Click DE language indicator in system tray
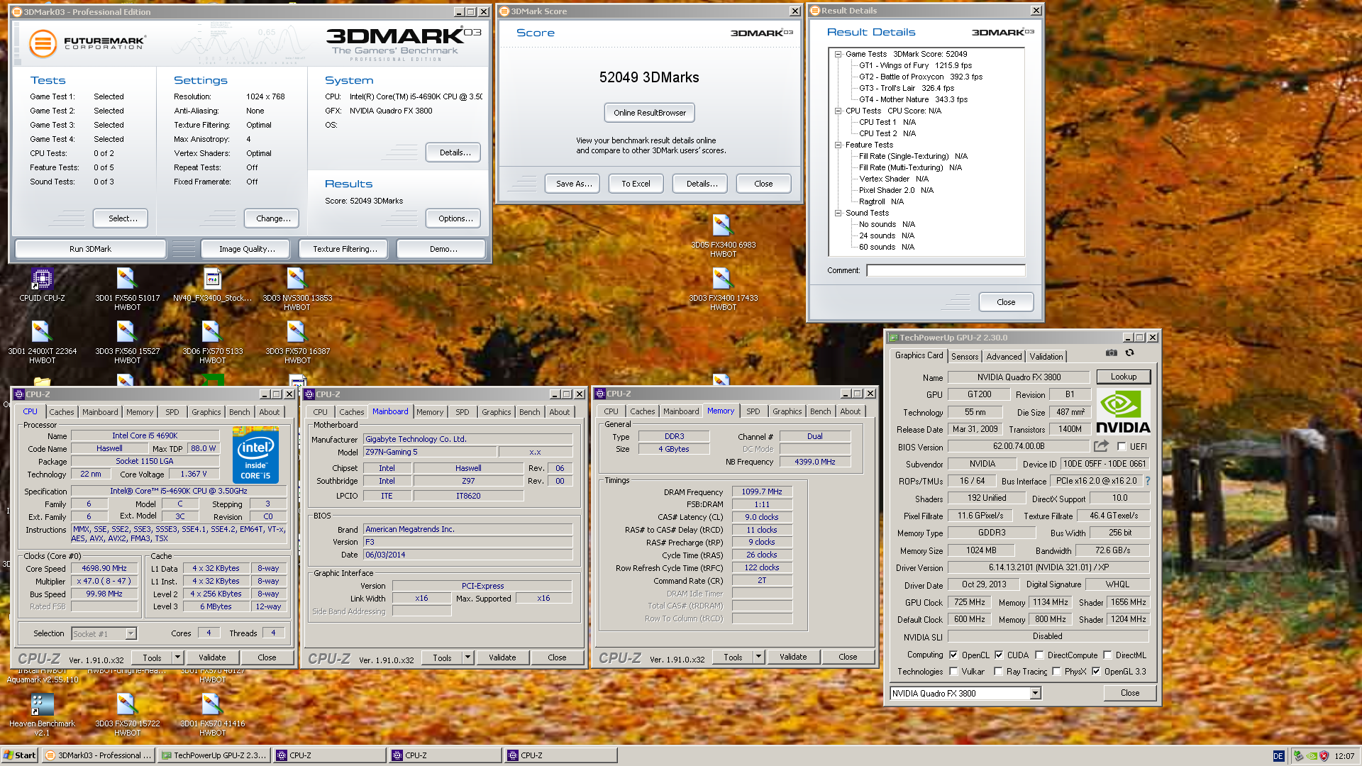This screenshot has height=766, width=1362. click(1278, 756)
